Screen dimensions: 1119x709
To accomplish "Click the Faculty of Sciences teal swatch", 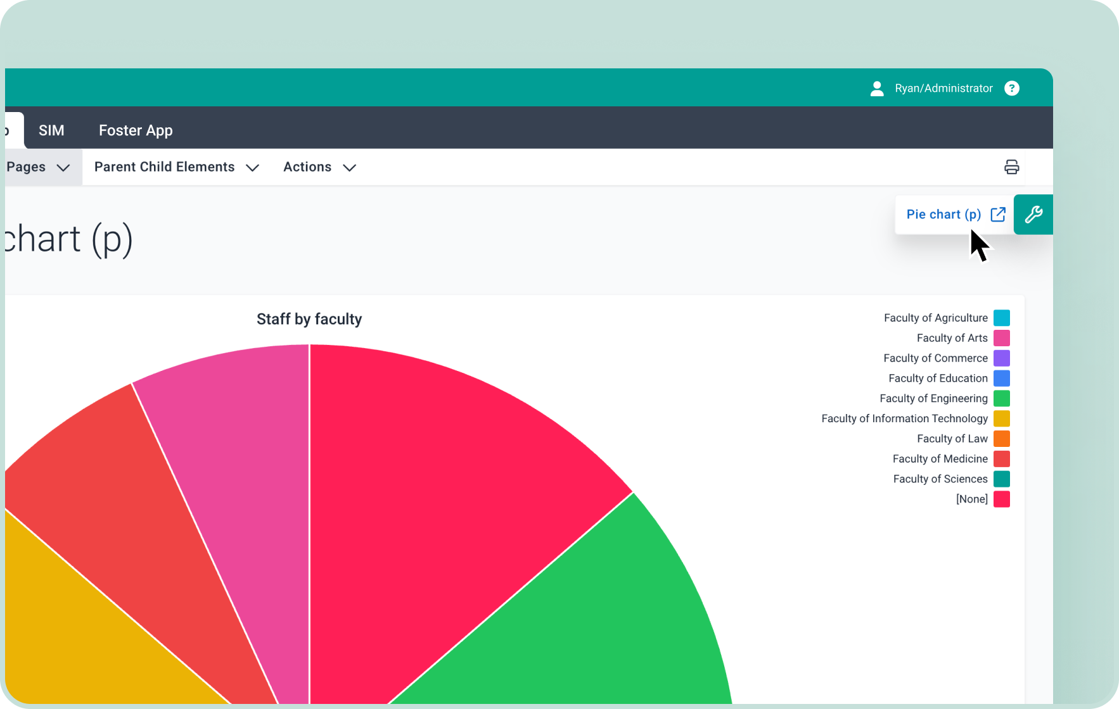I will (x=1001, y=479).
